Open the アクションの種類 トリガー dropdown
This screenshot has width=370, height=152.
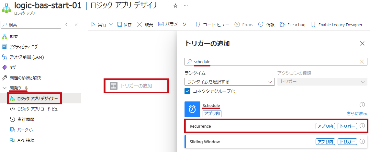pyautogui.click(x=322, y=82)
